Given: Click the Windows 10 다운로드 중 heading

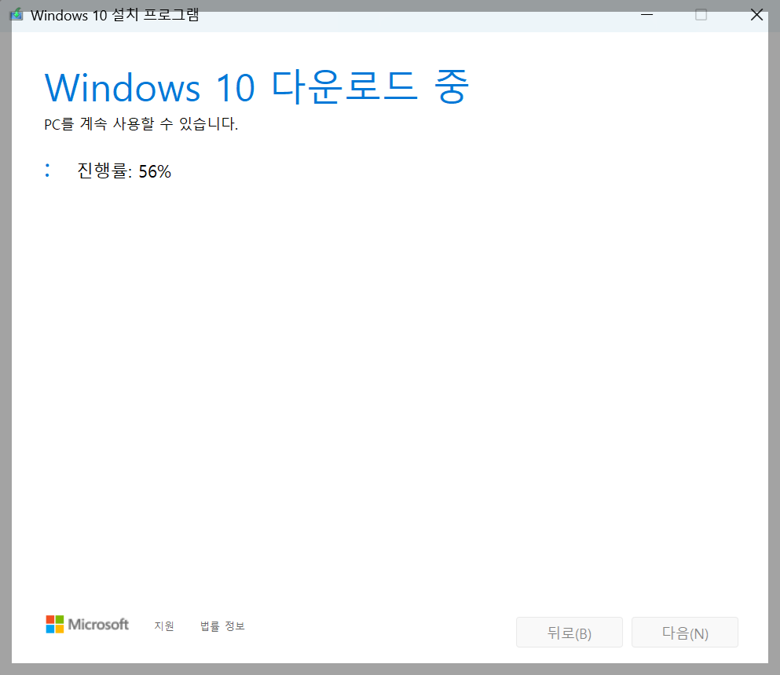Looking at the screenshot, I should (257, 87).
